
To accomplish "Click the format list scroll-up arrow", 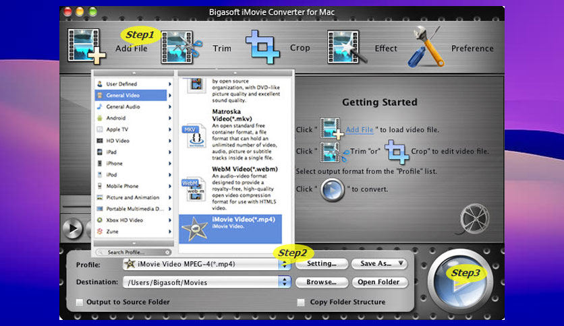I will (235, 73).
